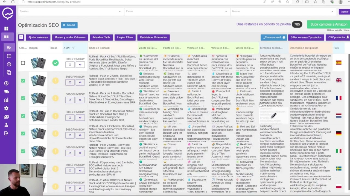Sort by the Imagen column header
350x196 pixels.
coord(33,48)
